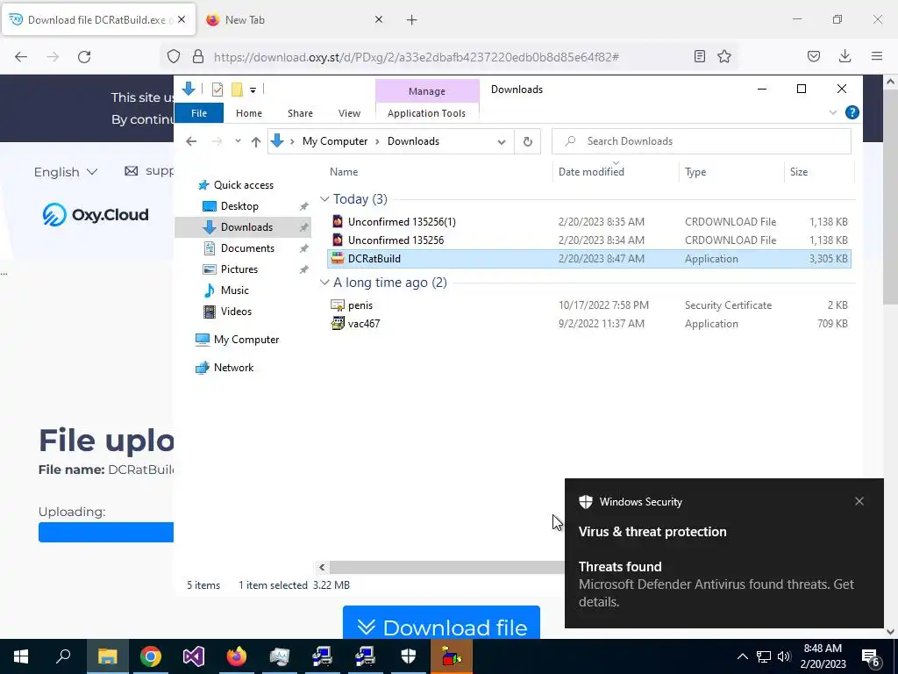
Task: Dismiss the Windows Security notification
Action: (859, 501)
